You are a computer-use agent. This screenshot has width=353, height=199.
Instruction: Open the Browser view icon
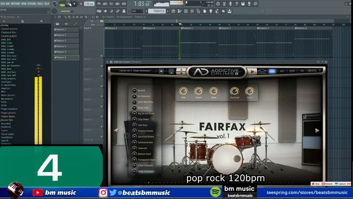point(199,11)
